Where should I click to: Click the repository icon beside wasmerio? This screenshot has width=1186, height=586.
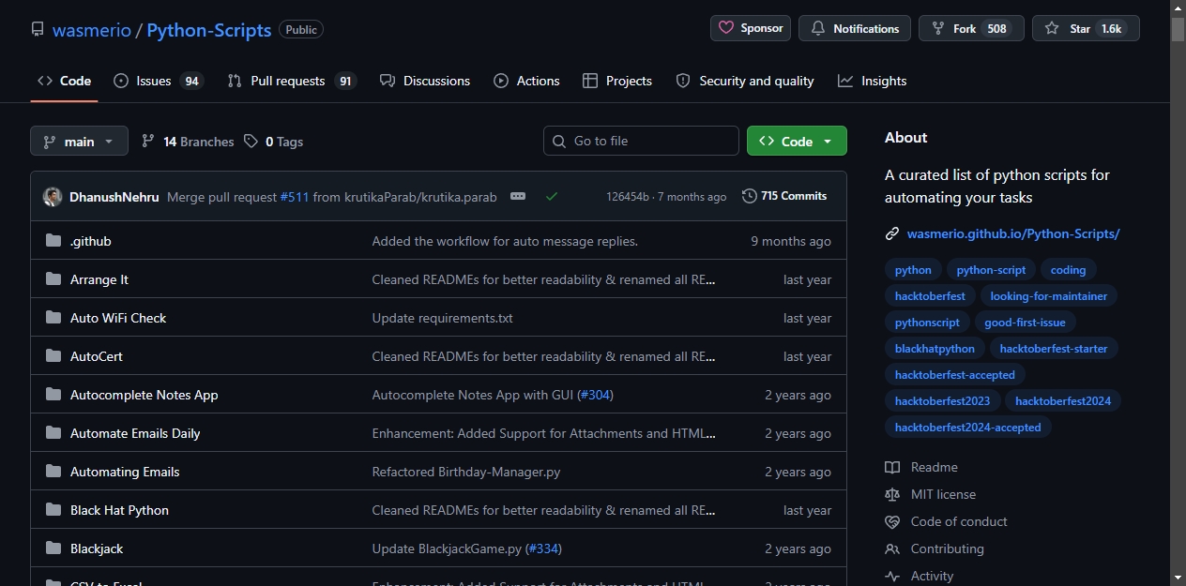coord(38,29)
